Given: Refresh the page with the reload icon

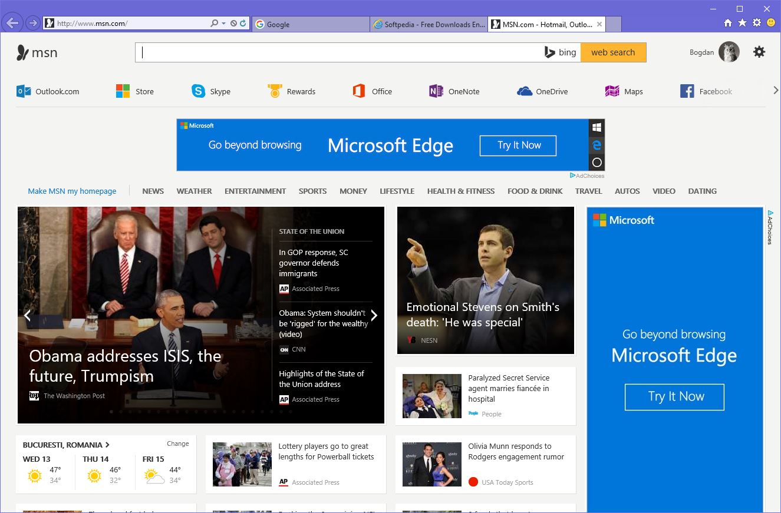Looking at the screenshot, I should pos(243,24).
